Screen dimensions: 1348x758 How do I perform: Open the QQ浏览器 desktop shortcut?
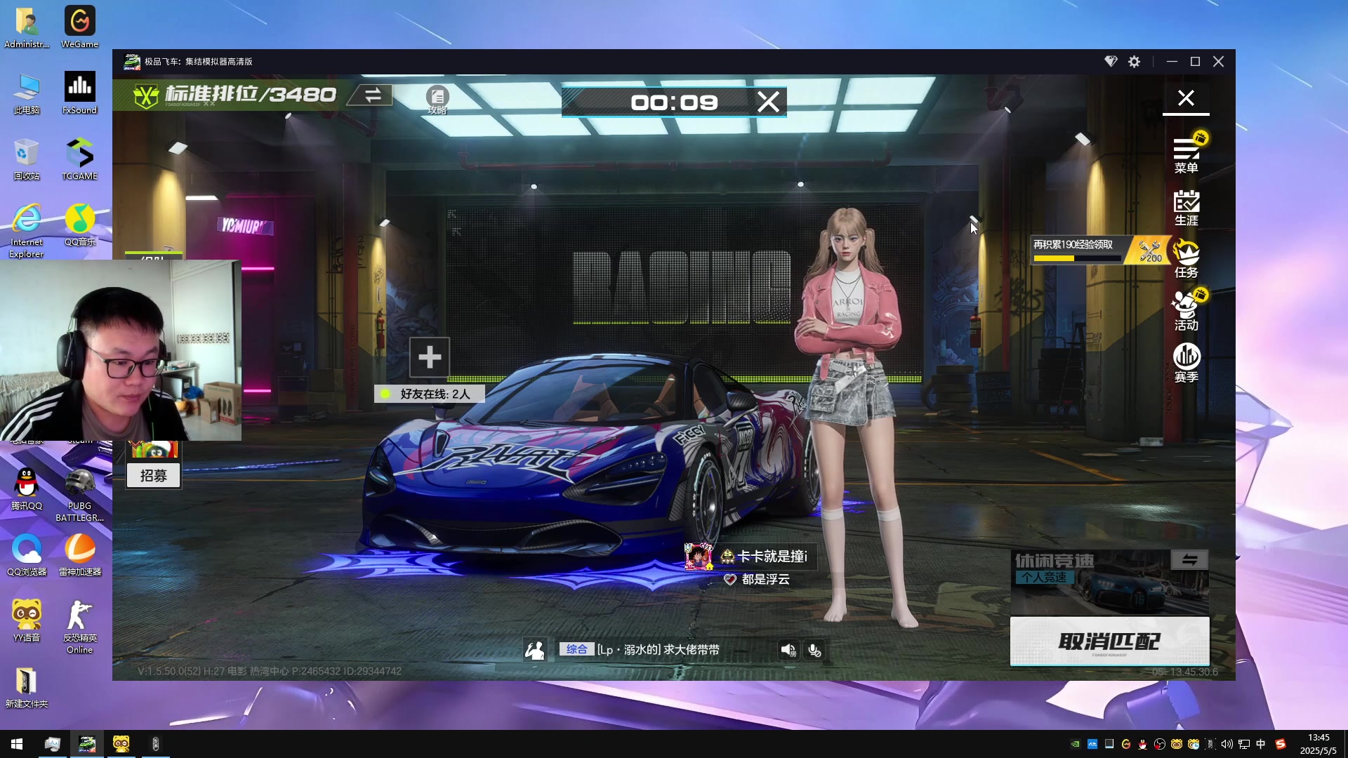27,555
